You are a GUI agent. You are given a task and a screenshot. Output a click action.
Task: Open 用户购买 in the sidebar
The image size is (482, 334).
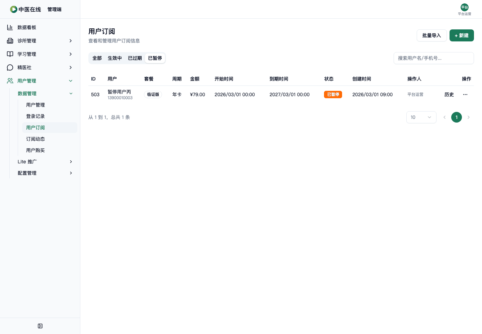point(50,150)
